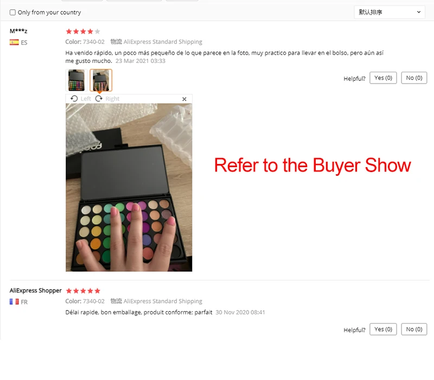Click the Right rotate label
434x380 pixels.
pyautogui.click(x=112, y=99)
